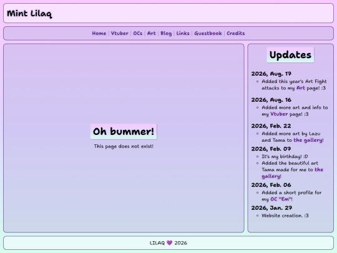337x253 pixels.
Task: Click the '2026, Jan. 27' date heading
Action: (x=271, y=208)
